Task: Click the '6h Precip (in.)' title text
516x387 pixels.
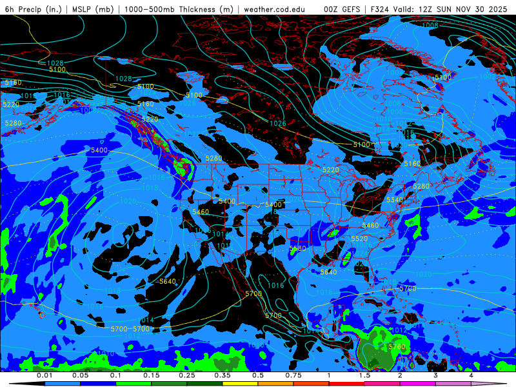Action: pyautogui.click(x=34, y=9)
